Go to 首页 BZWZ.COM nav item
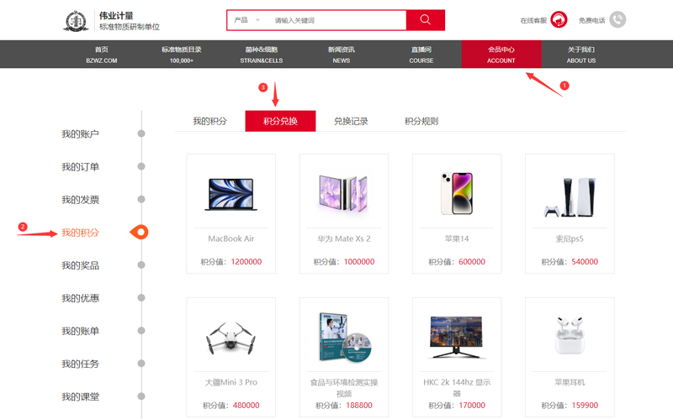This screenshot has height=419, width=673. (102, 55)
